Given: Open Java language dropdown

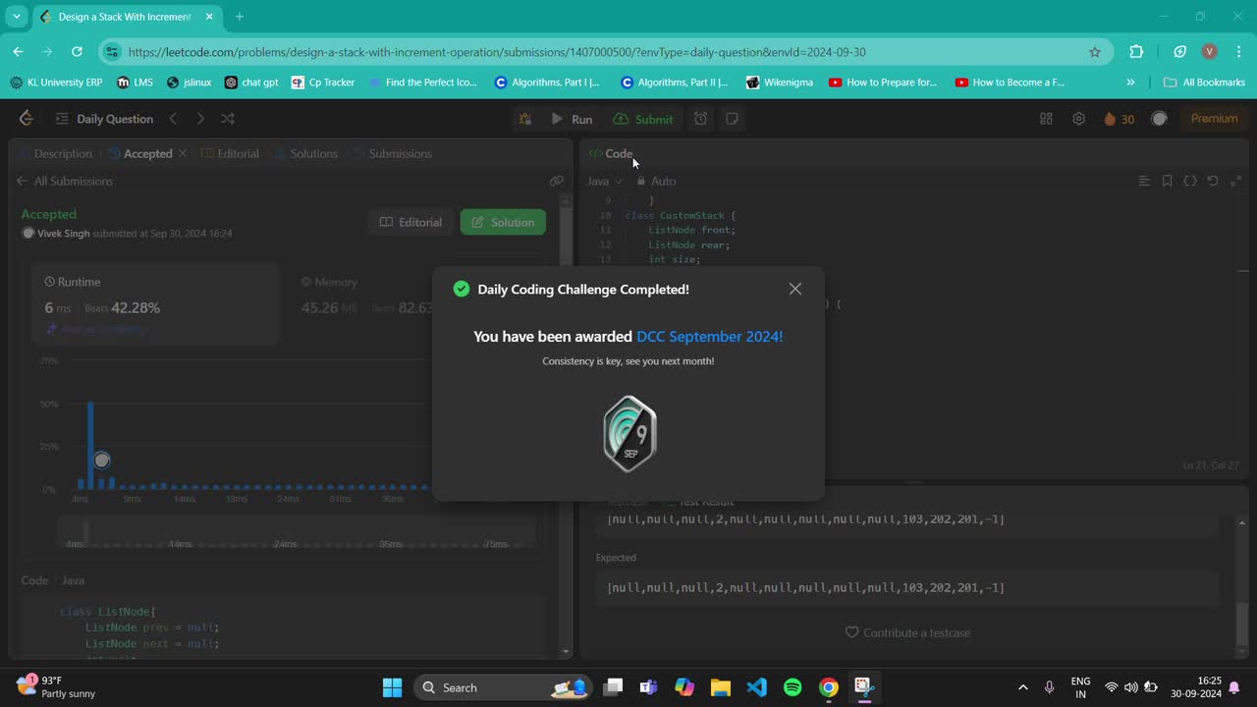Looking at the screenshot, I should pos(605,181).
